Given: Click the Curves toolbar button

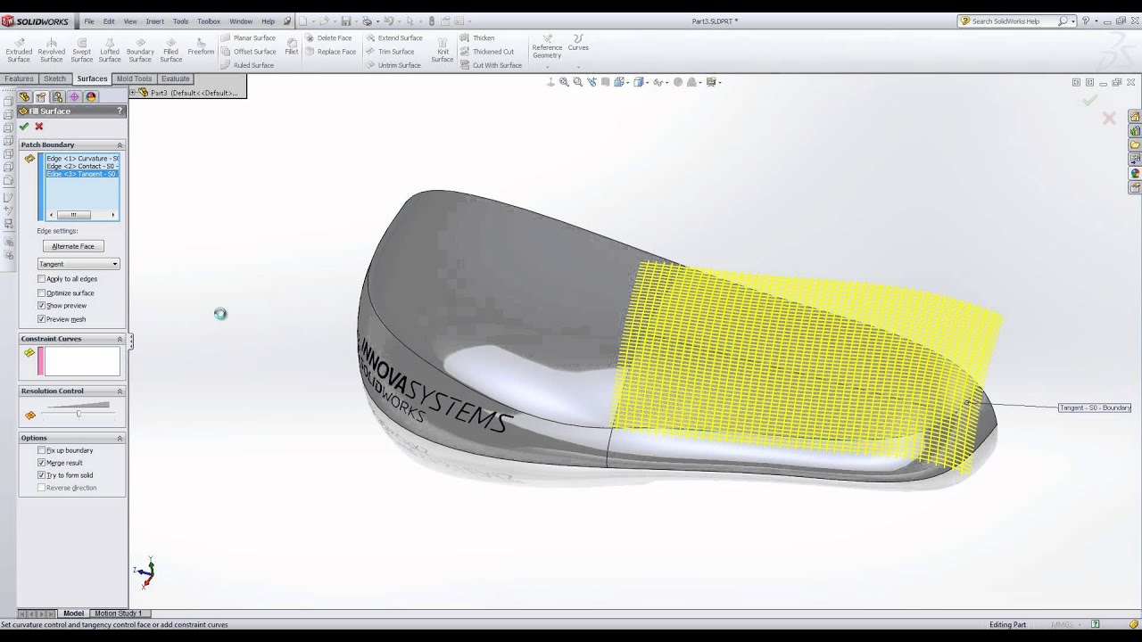Looking at the screenshot, I should [x=578, y=43].
